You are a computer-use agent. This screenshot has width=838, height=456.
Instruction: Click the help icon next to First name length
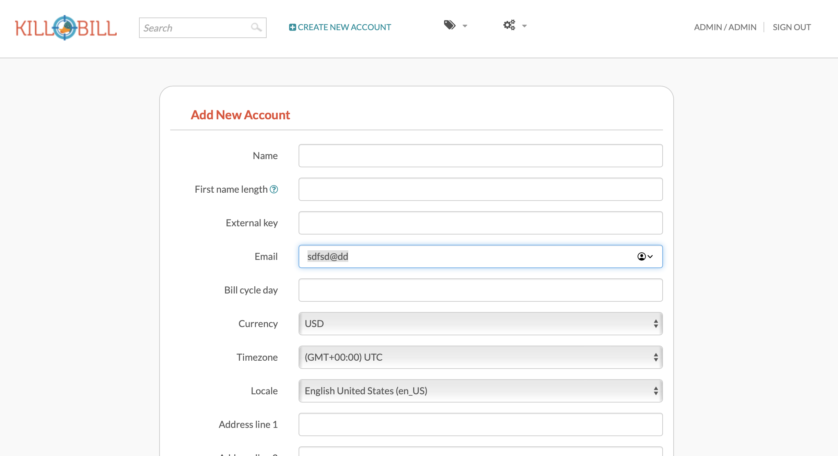(x=274, y=189)
